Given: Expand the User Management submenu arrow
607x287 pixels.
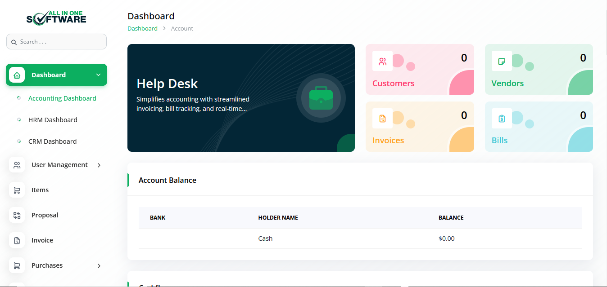Looking at the screenshot, I should coord(99,165).
